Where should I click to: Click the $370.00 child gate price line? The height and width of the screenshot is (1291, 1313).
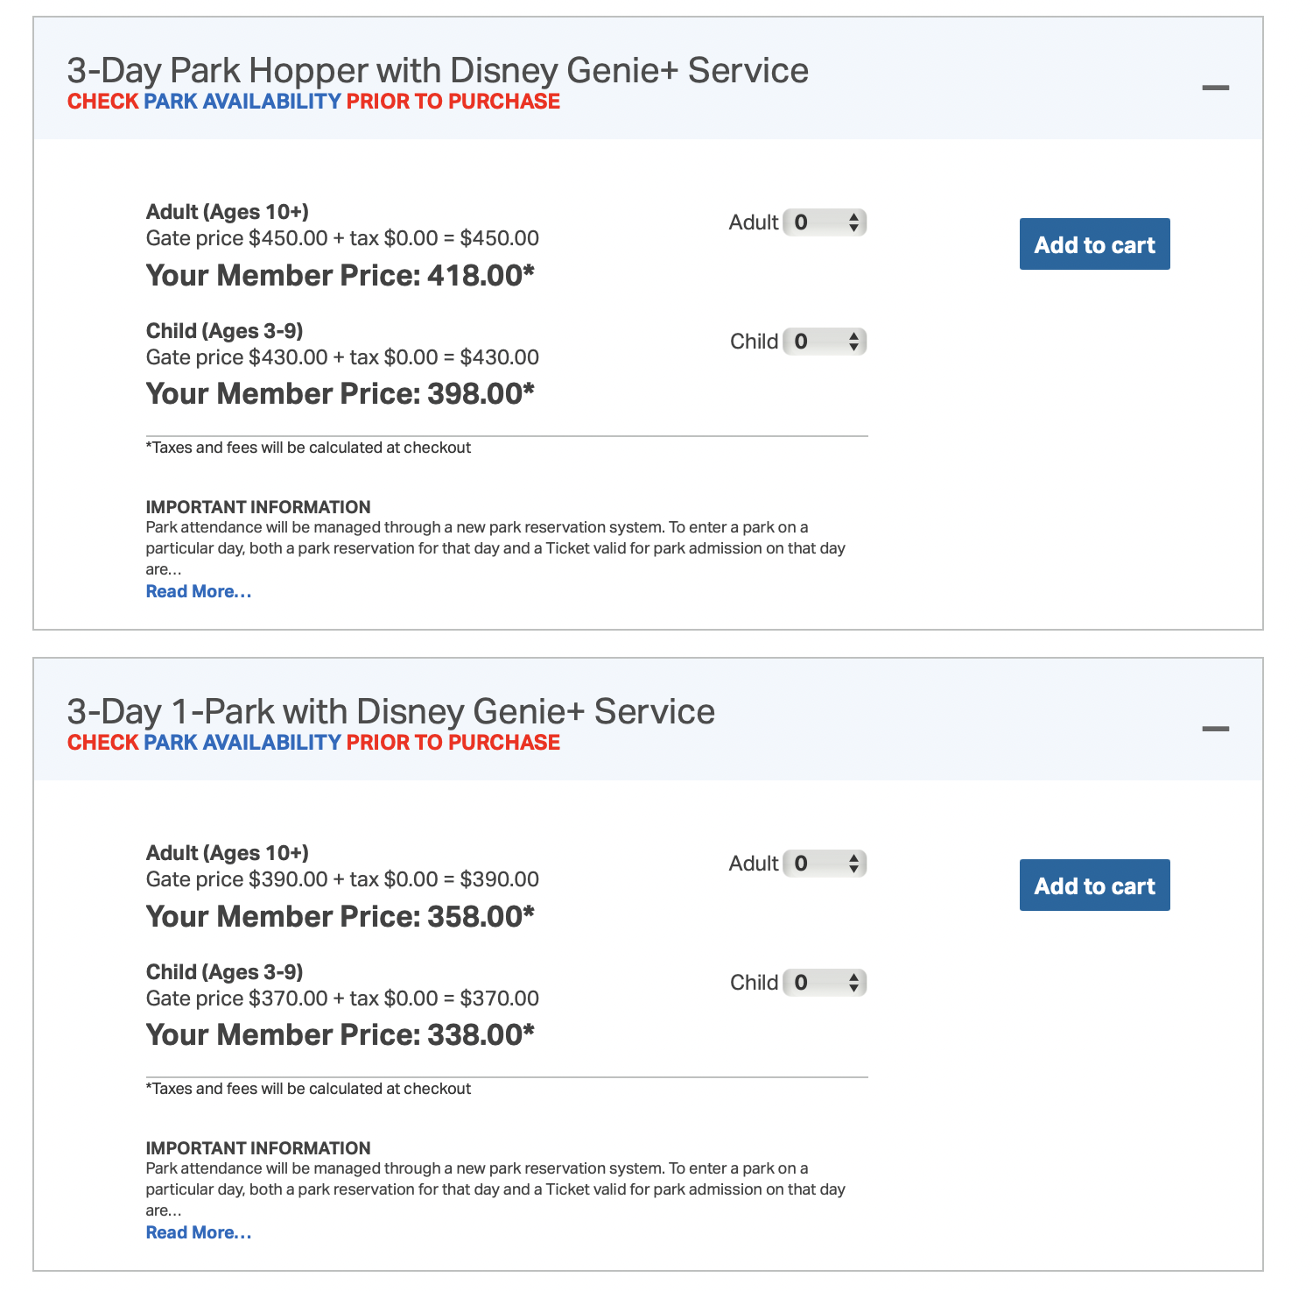pyautogui.click(x=342, y=998)
